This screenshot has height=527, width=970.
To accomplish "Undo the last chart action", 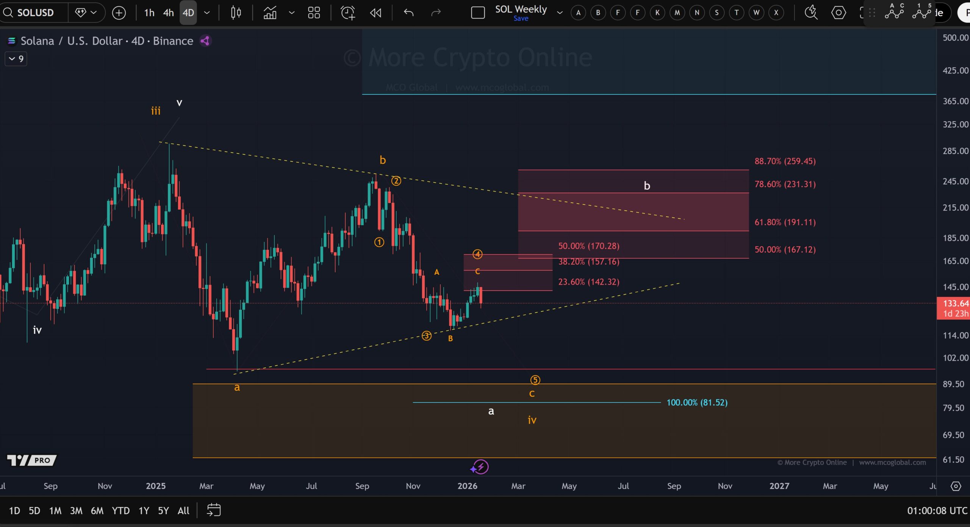I will (408, 12).
